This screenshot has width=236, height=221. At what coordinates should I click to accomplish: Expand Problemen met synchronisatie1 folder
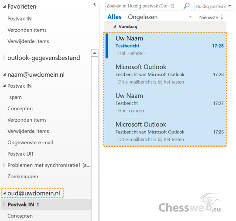(4, 165)
